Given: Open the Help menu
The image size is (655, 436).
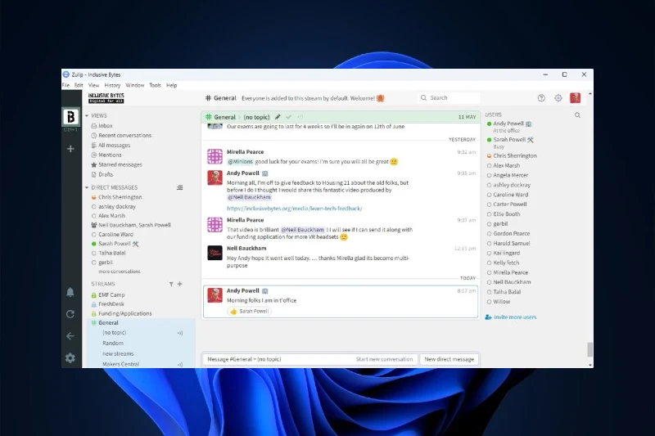Looking at the screenshot, I should click(172, 85).
